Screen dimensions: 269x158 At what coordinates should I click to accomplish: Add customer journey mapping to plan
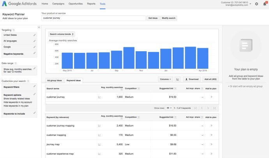[211, 125]
